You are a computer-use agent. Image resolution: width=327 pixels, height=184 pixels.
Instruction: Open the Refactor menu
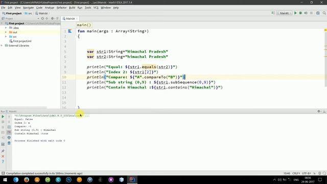pyautogui.click(x=61, y=8)
